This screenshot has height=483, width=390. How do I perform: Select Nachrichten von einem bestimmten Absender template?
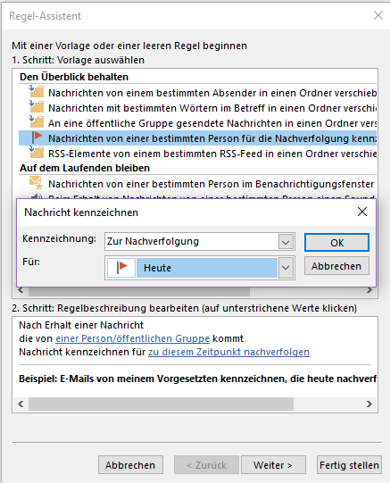click(x=212, y=93)
